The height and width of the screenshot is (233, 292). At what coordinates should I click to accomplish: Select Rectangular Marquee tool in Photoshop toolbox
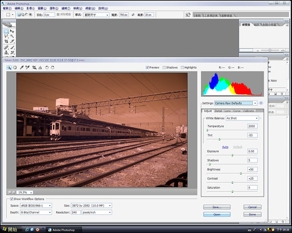[6, 31]
